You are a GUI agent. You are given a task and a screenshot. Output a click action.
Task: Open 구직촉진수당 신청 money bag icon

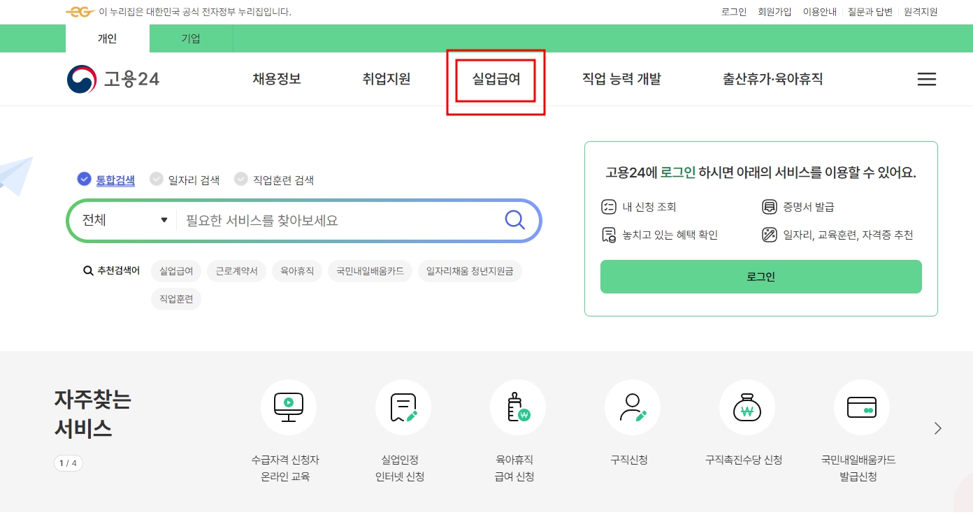click(747, 407)
